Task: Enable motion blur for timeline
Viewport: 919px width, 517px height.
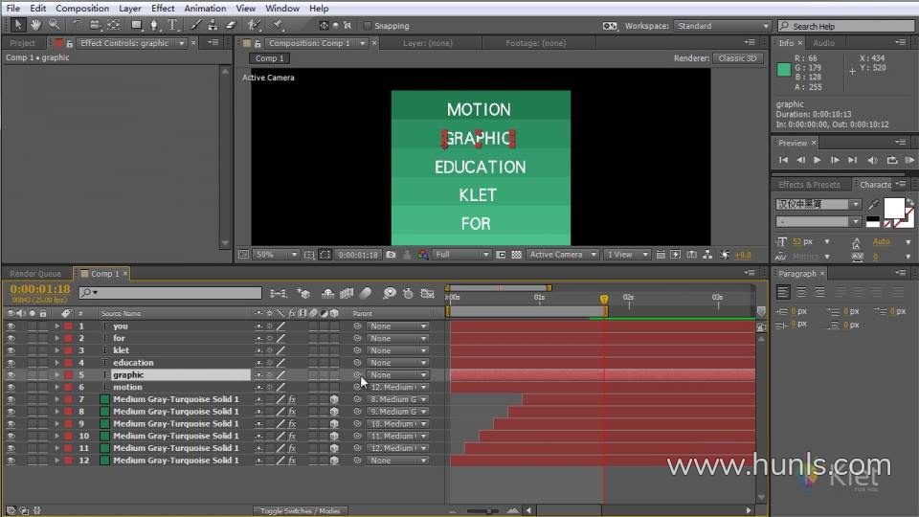Action: tap(366, 294)
